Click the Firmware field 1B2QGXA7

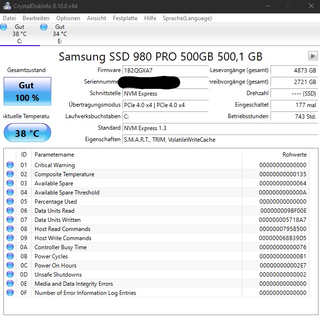(x=165, y=71)
